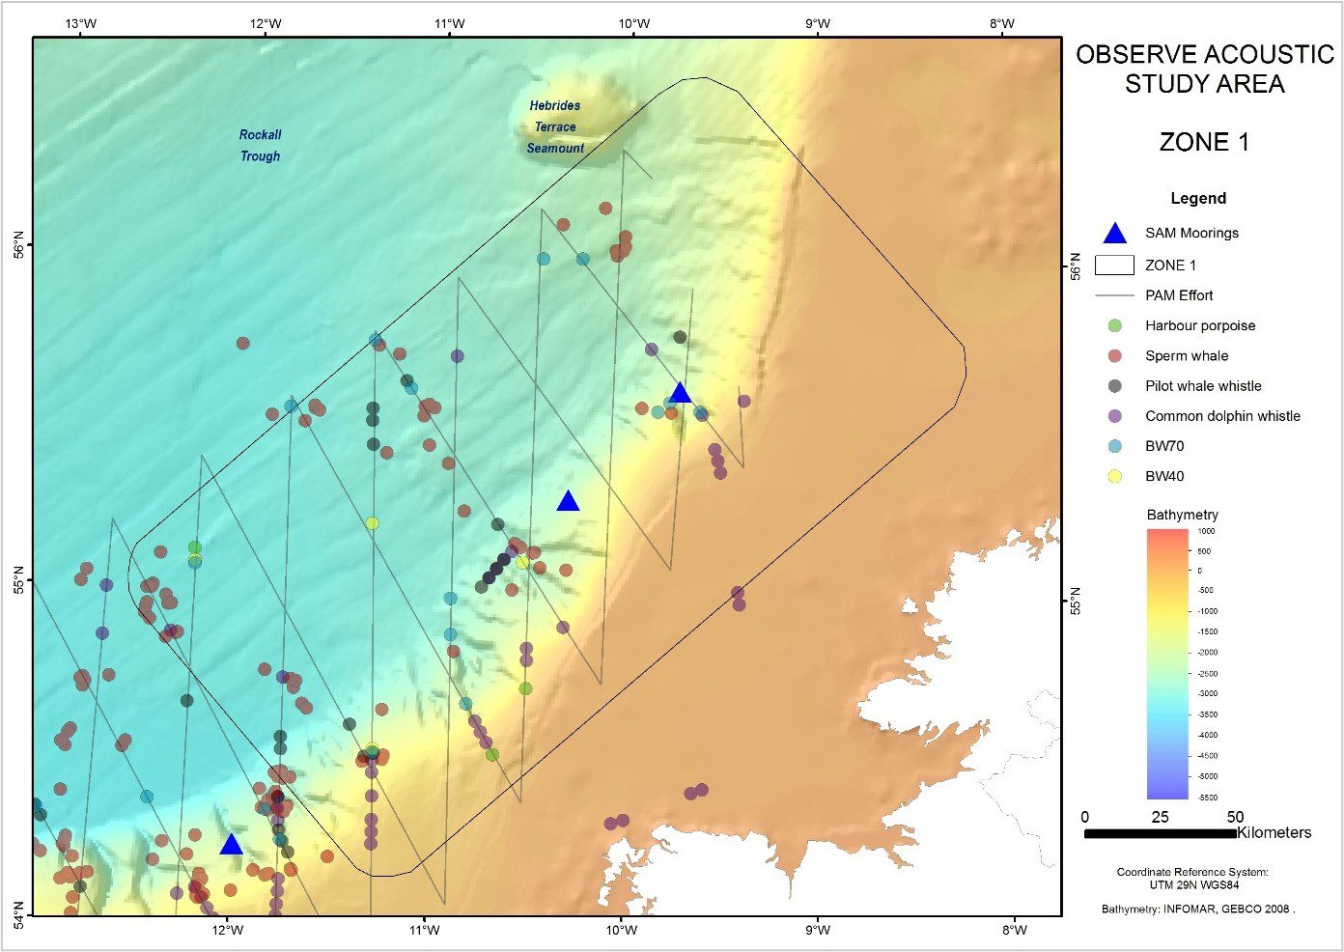Viewport: 1344px width, 952px height.
Task: Click the ZONE 1 rectangle legend symbol
Action: click(x=1114, y=266)
